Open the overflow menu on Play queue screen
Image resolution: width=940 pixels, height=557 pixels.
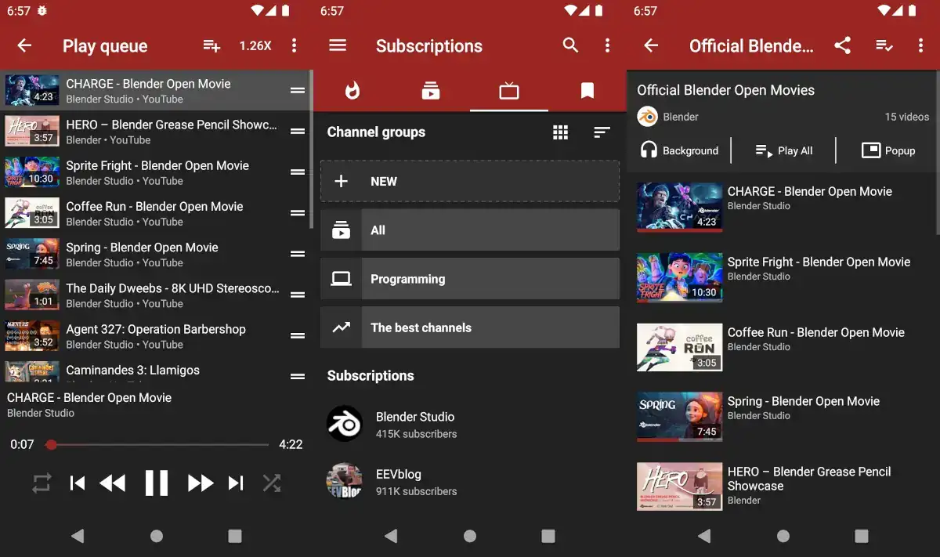pyautogui.click(x=295, y=45)
